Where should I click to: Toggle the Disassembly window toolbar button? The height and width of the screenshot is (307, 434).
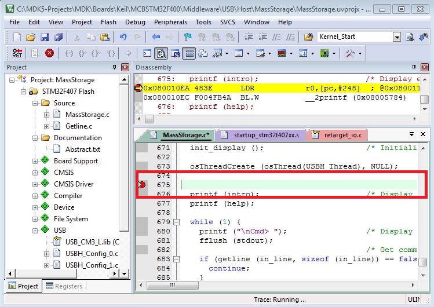(x=161, y=53)
